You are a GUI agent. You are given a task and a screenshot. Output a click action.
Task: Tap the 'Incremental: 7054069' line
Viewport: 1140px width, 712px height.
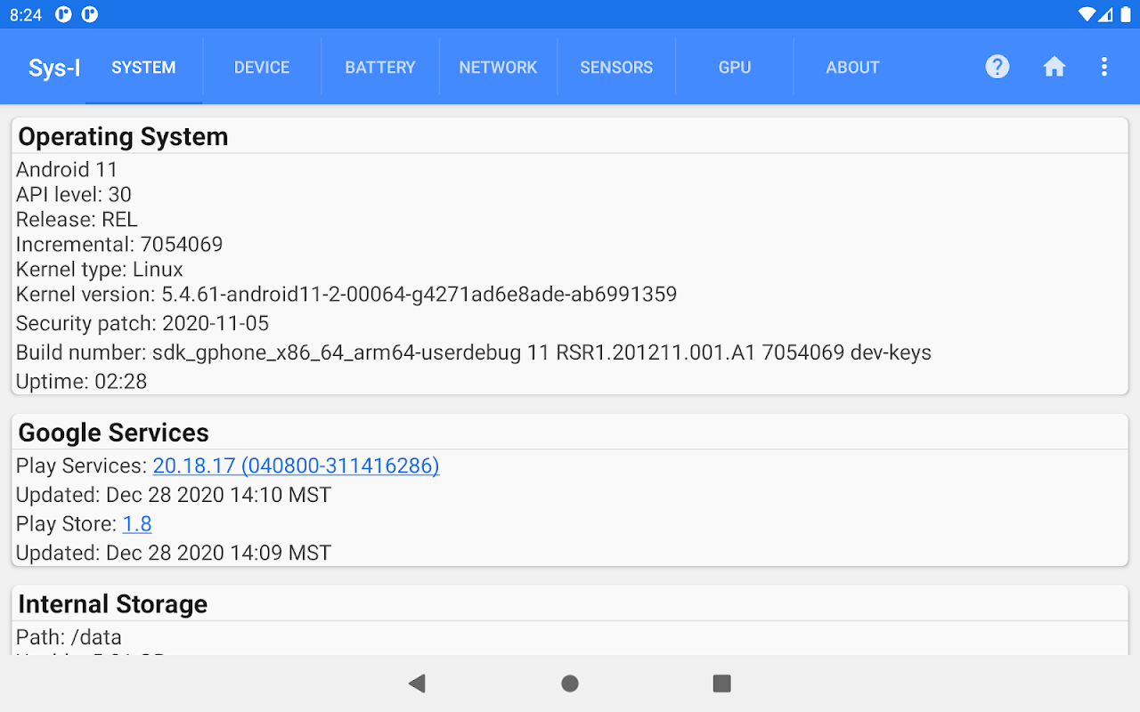point(119,244)
